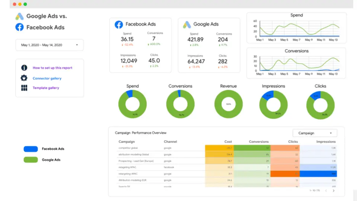Click the window's green maximize button

click(x=25, y=4)
